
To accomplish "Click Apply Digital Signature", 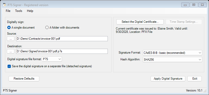I will tap(168, 79).
